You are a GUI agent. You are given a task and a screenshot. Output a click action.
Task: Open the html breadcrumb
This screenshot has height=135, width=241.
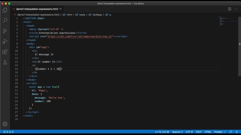pos(69,15)
